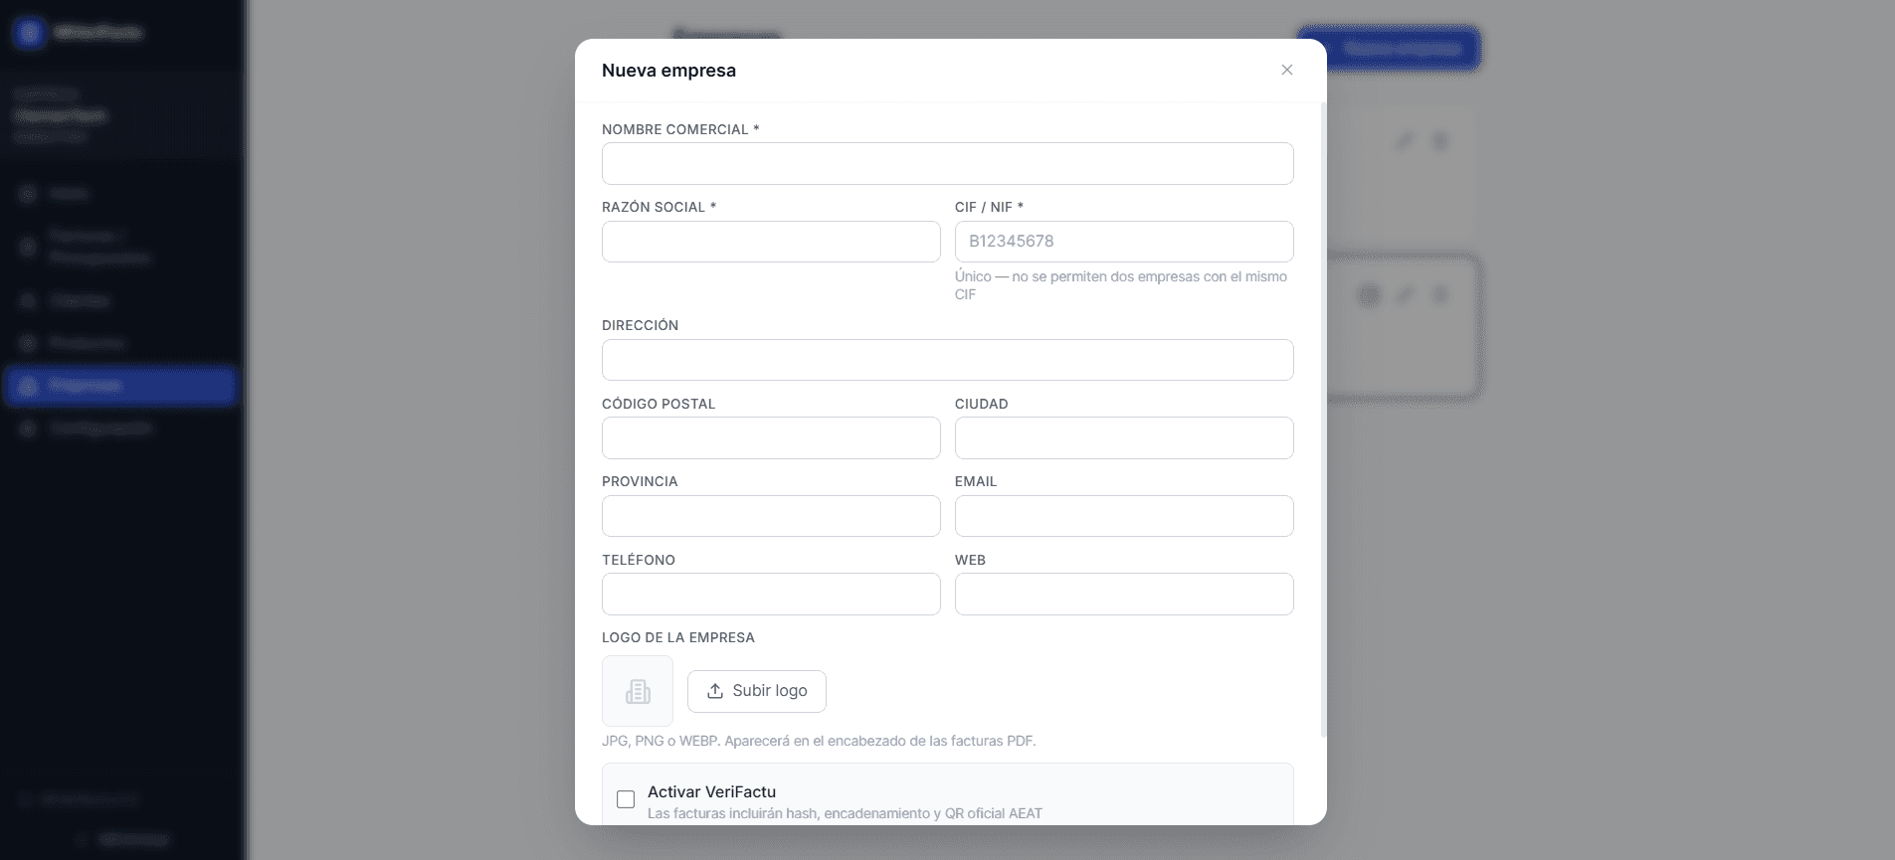
Task: Click the Ciudad input box
Action: (1124, 437)
